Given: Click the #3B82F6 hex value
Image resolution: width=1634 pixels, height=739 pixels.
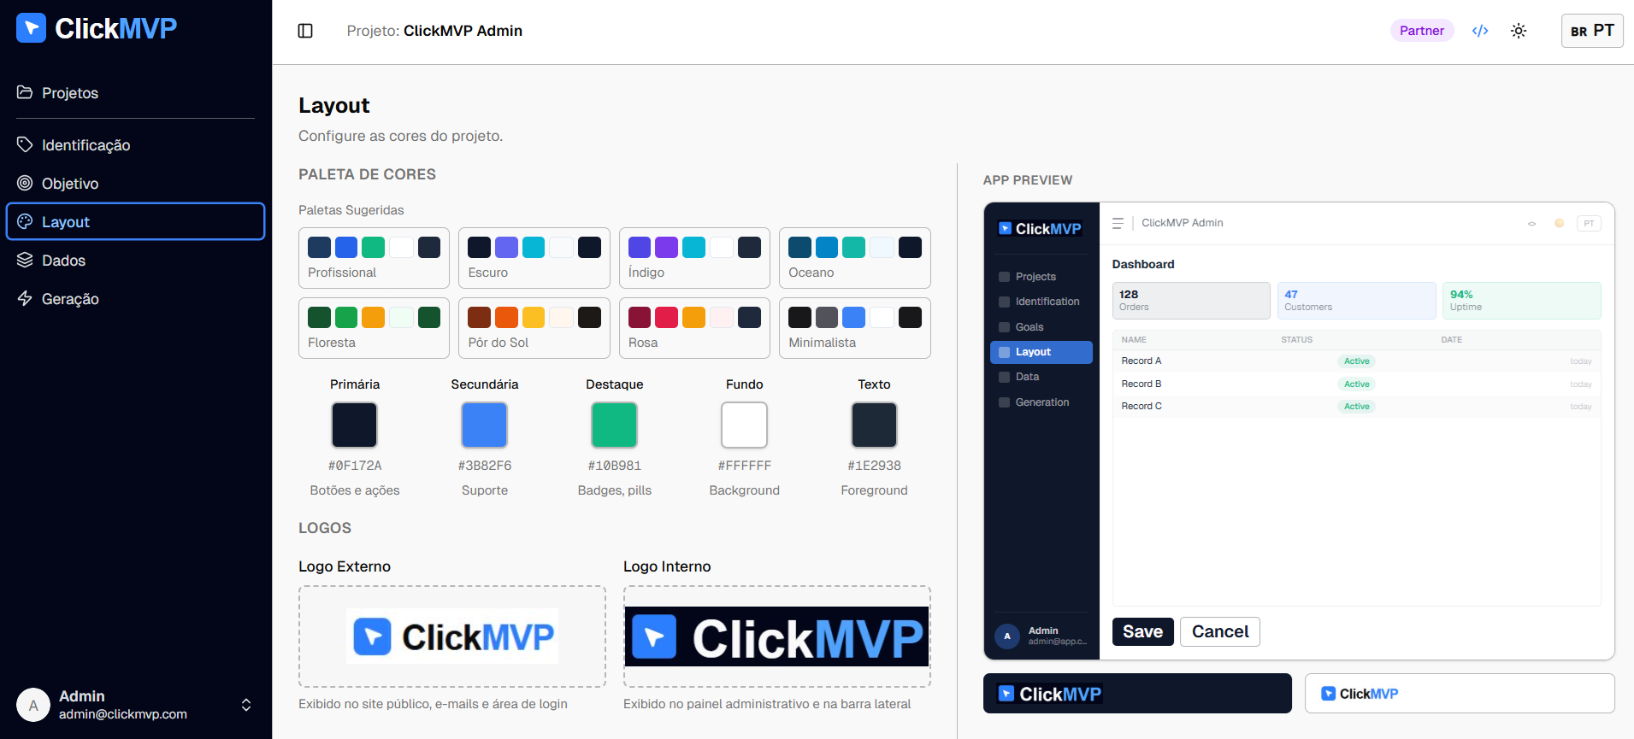Looking at the screenshot, I should click(485, 466).
